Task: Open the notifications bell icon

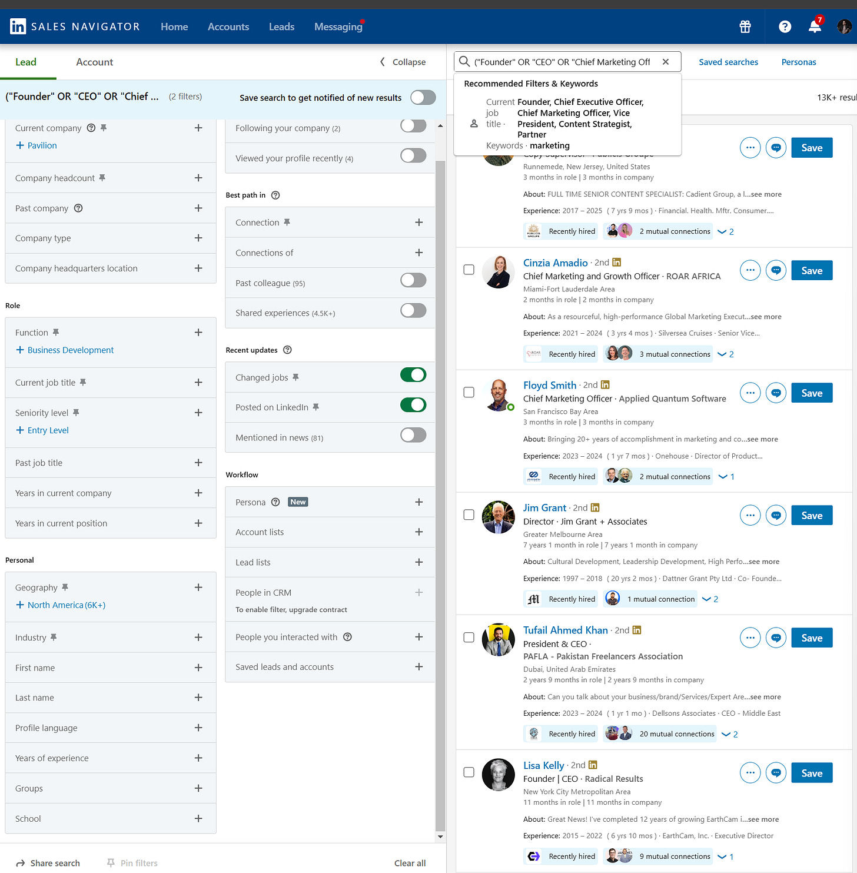Action: [x=815, y=26]
